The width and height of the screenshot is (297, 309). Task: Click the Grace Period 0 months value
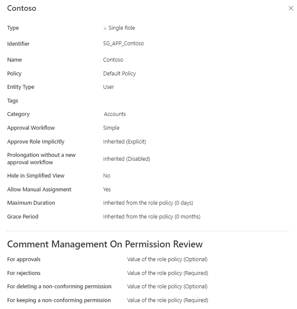pyautogui.click(x=152, y=217)
